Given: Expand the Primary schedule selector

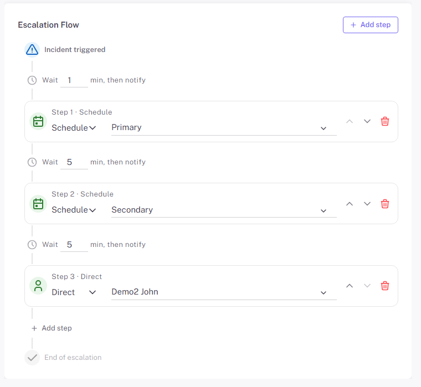Looking at the screenshot, I should [x=223, y=128].
